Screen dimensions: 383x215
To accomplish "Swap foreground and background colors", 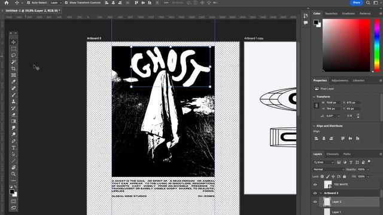I will (16, 187).
